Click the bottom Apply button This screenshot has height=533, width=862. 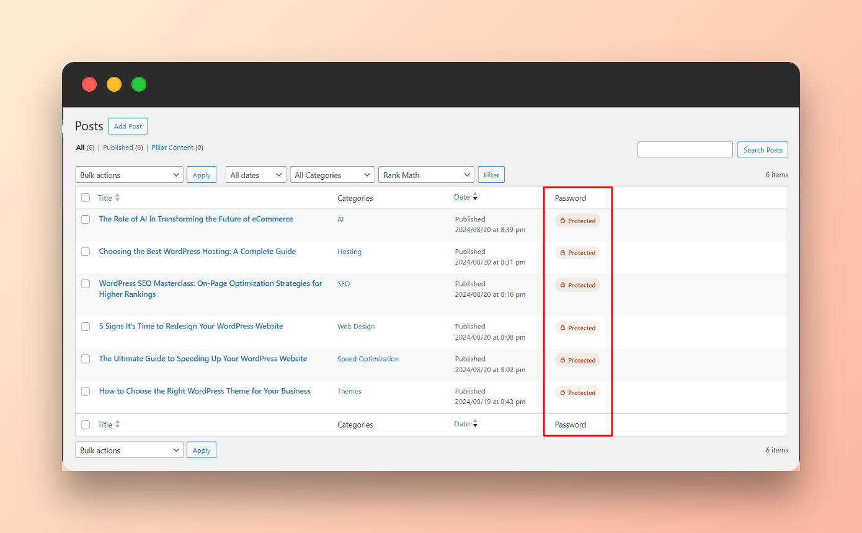click(202, 450)
